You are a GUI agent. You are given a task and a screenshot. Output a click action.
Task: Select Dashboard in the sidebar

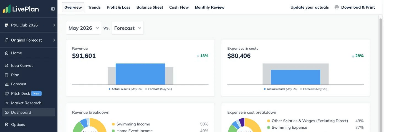point(28,112)
